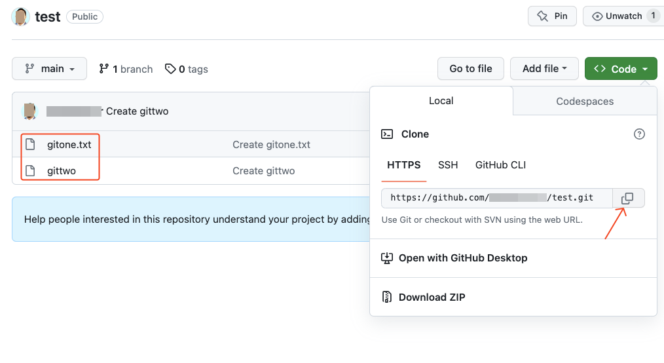Select the HTTPS clone tab
664x363 pixels.
[x=403, y=165]
